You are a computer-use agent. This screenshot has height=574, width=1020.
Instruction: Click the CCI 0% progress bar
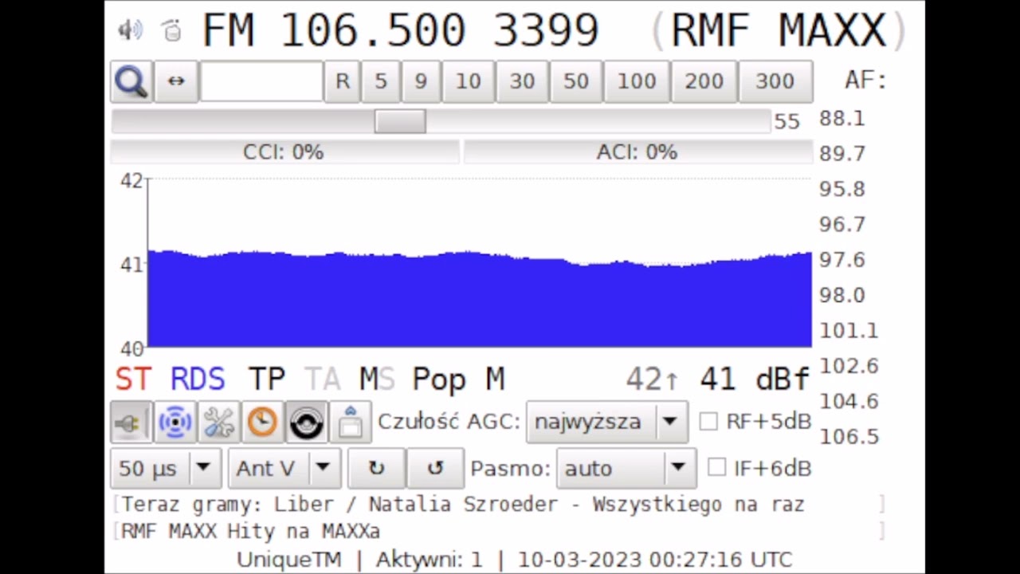284,152
